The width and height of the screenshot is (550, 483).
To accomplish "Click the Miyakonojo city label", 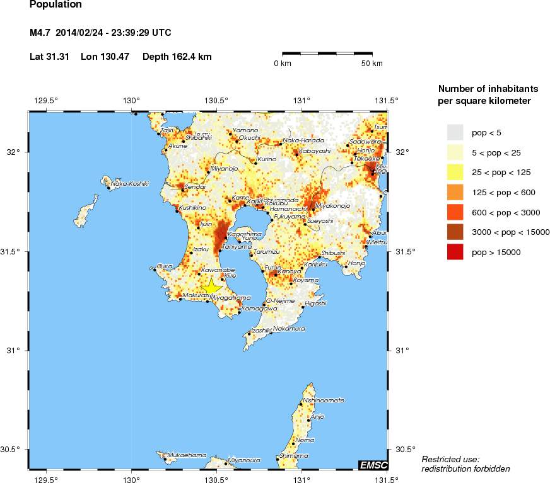I will [x=332, y=206].
